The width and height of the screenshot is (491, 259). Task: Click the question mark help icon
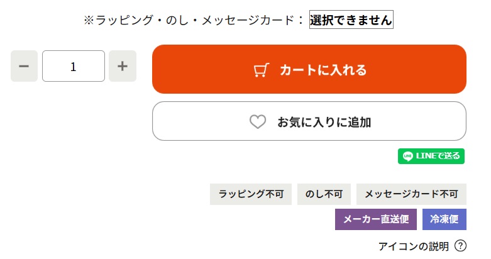coord(460,246)
